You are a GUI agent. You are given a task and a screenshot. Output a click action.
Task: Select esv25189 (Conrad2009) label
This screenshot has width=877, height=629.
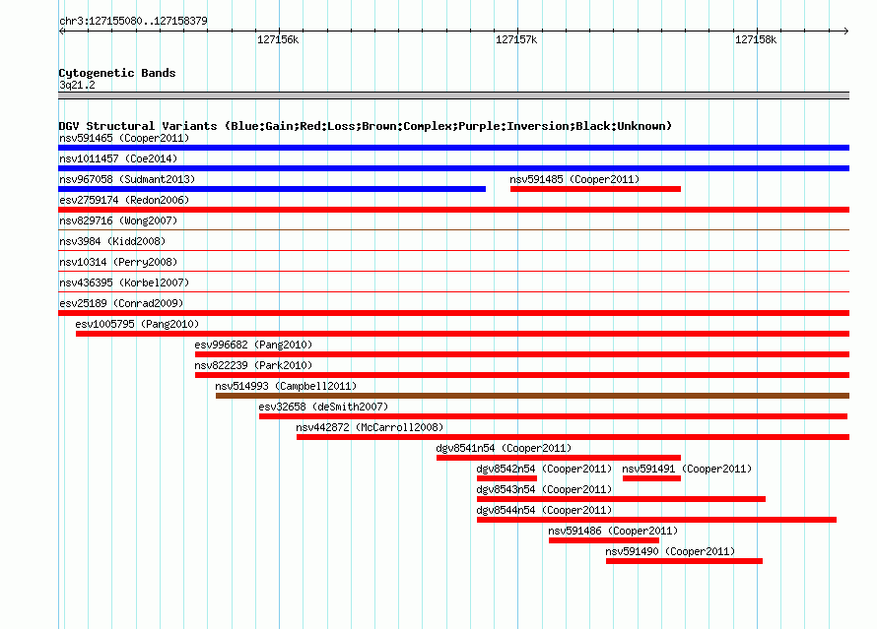[121, 303]
